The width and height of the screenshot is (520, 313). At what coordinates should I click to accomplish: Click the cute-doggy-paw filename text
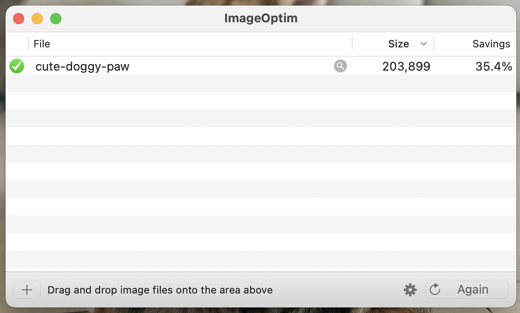(x=82, y=66)
